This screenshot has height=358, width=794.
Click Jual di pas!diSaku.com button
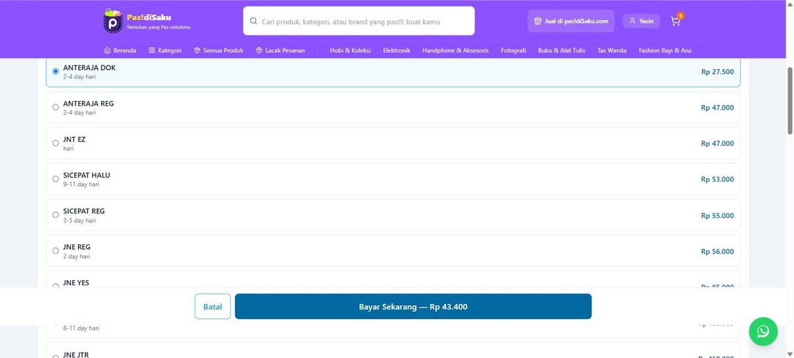(x=571, y=21)
